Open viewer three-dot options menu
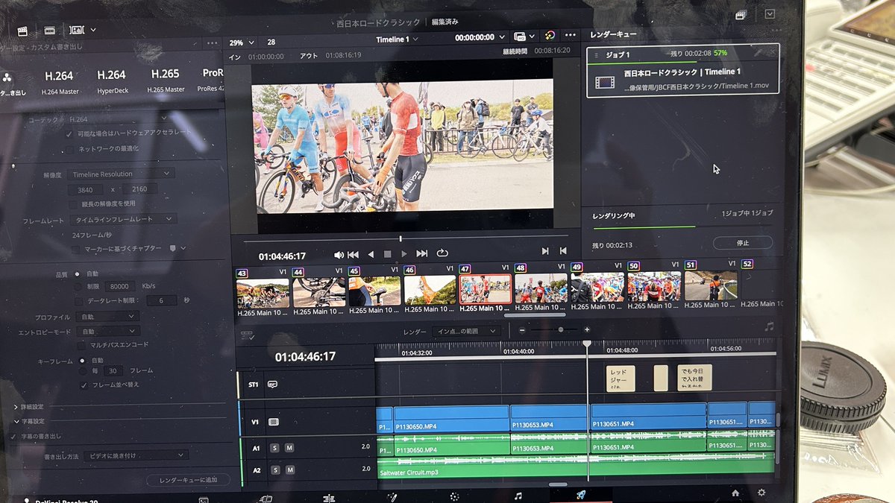 pos(571,35)
